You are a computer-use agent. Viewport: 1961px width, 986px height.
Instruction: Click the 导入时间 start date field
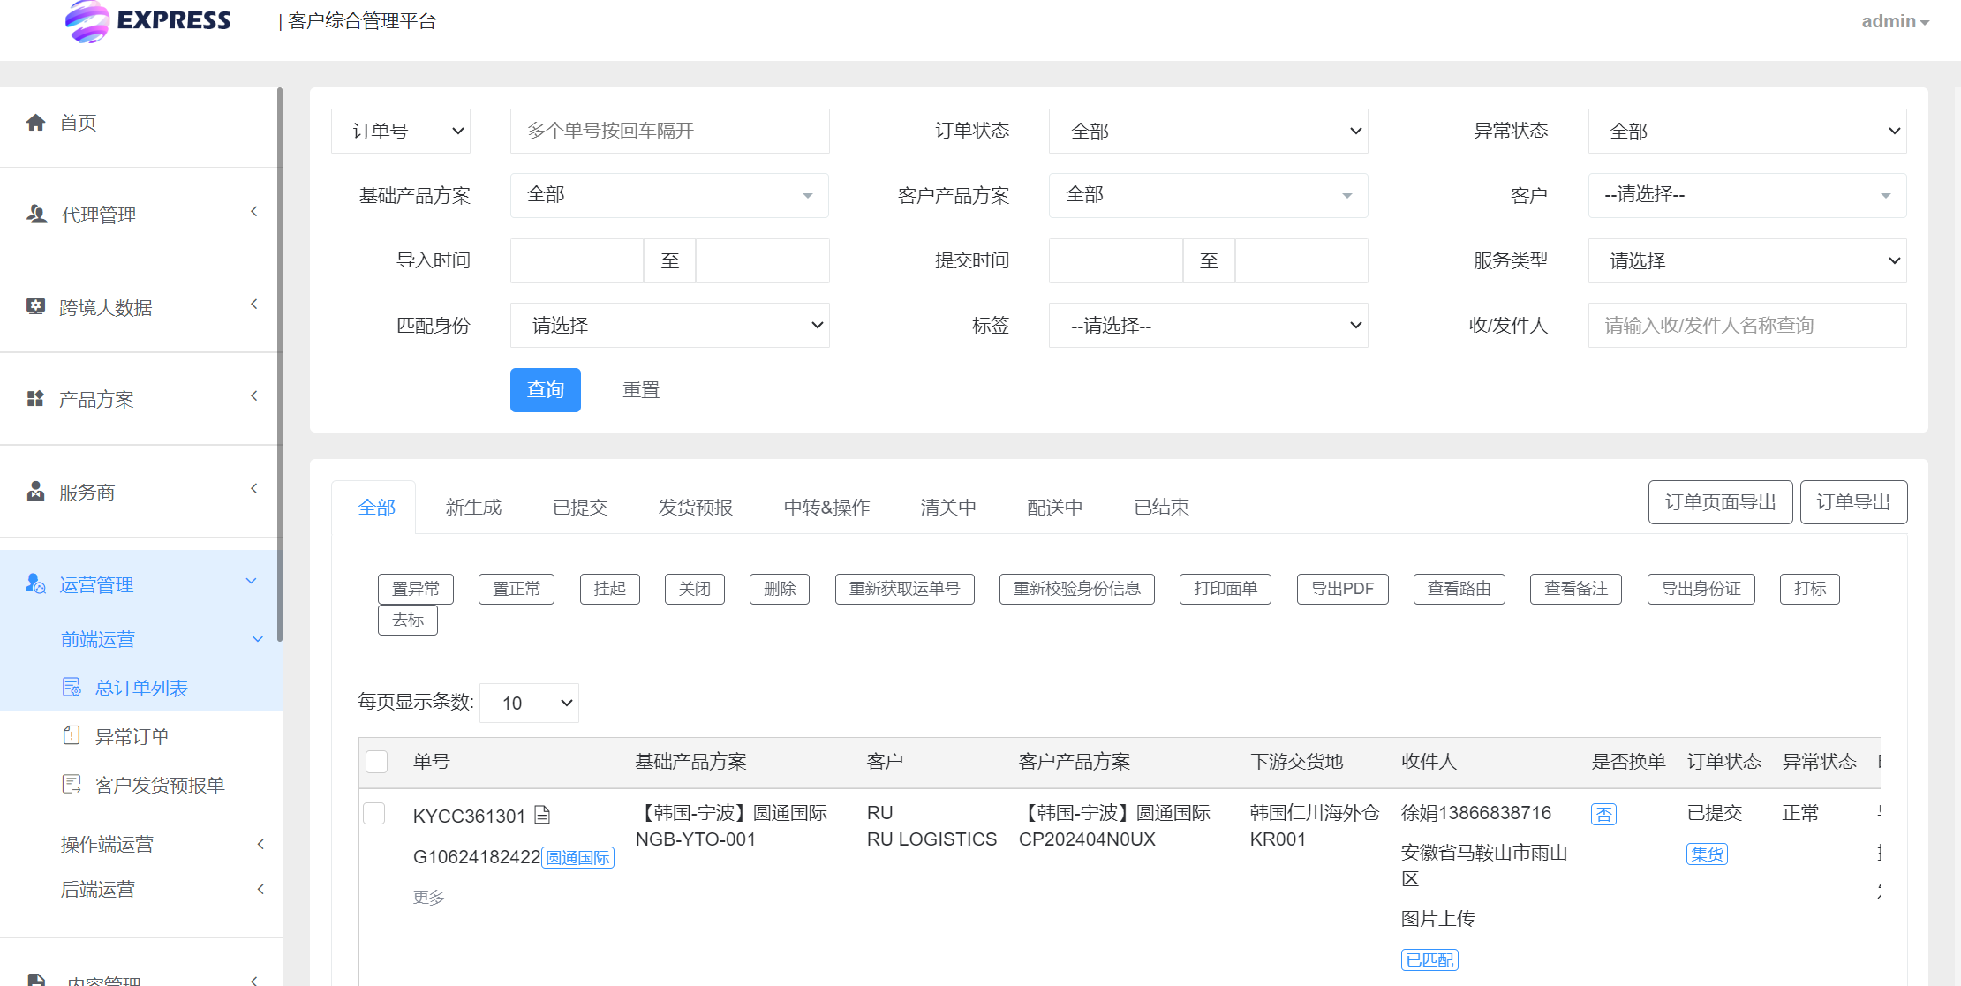tap(577, 260)
